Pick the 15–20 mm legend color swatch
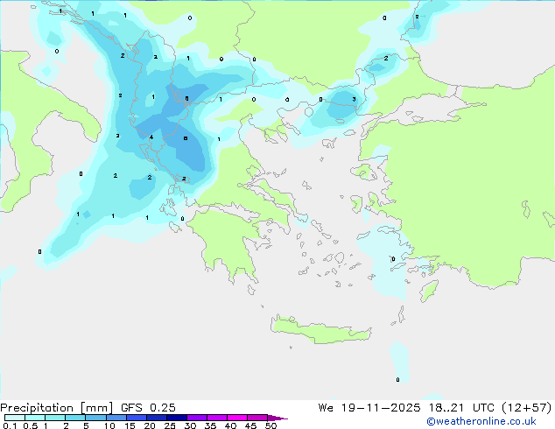Screen dimensions: 555x429 (137, 418)
